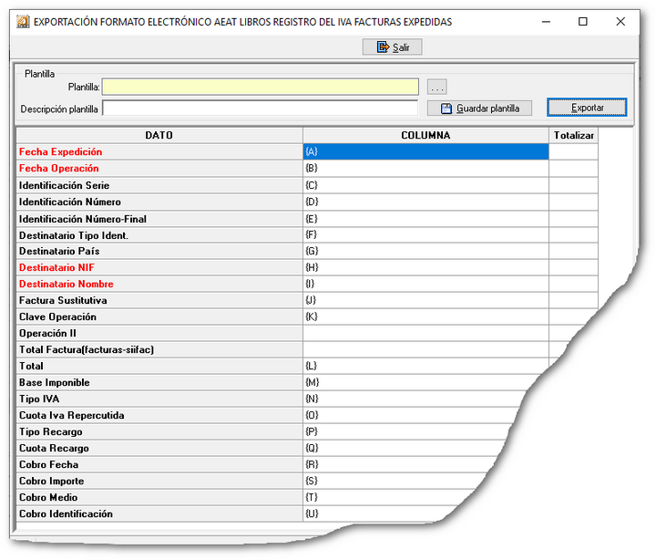Open the plantilla browse (...) button
This screenshot has height=560, width=656.
pos(436,88)
